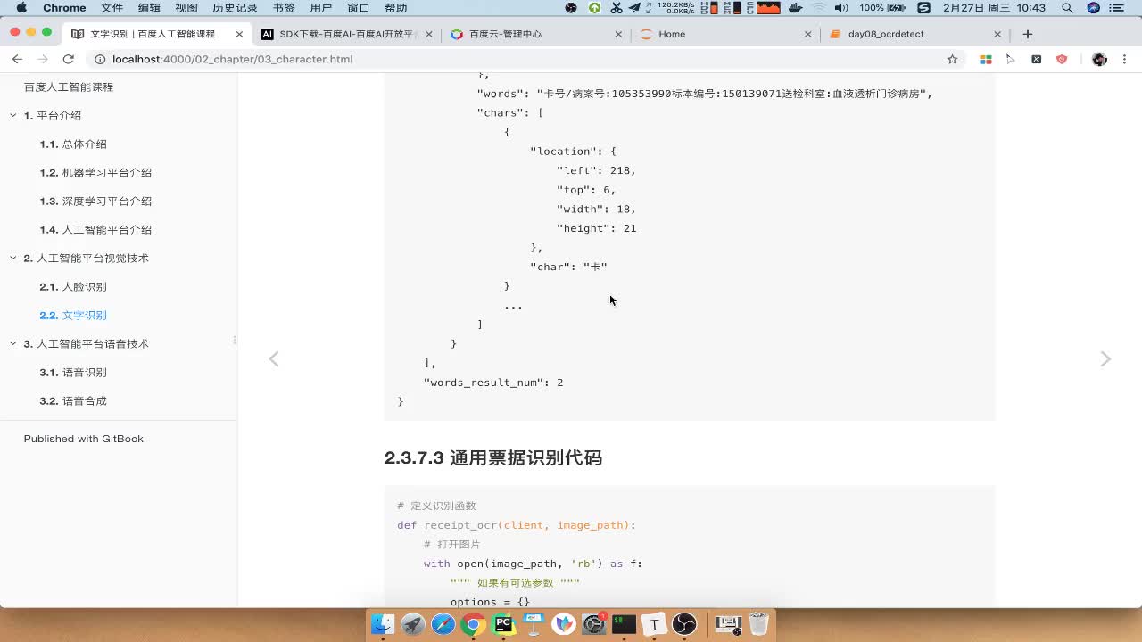
Task: Switch to the Home browser tab
Action: [x=726, y=34]
